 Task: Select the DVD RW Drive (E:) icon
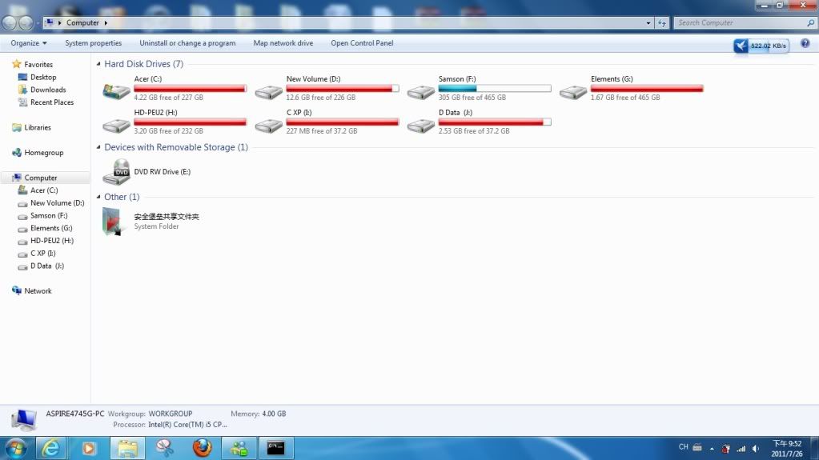pyautogui.click(x=117, y=171)
